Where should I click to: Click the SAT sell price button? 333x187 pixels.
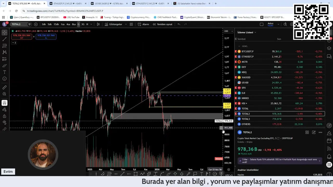(22, 37)
